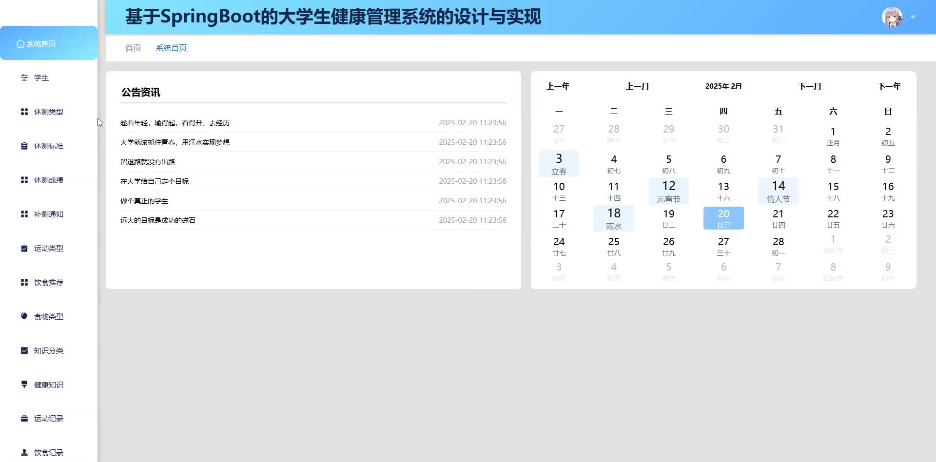Advance to next year with 下一年

click(889, 86)
